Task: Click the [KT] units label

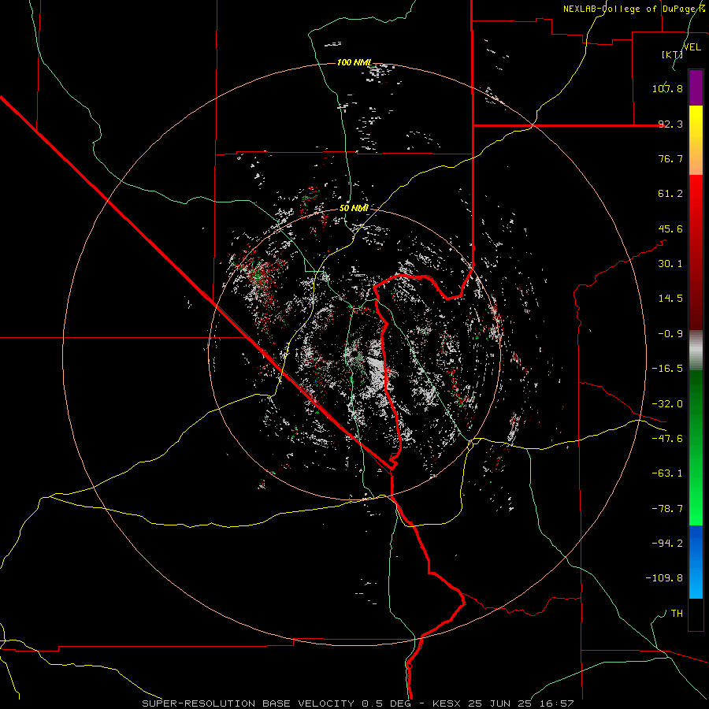Action: (x=673, y=54)
